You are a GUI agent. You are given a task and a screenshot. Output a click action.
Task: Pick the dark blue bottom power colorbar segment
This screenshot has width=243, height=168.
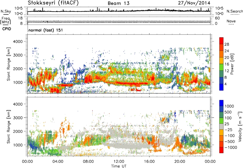pyautogui.click(x=221, y=87)
